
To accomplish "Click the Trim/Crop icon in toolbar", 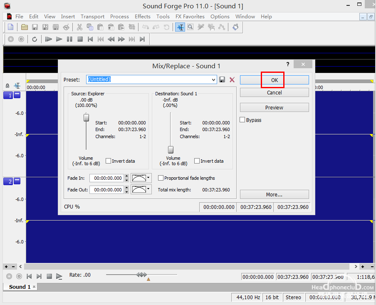I will (132, 27).
